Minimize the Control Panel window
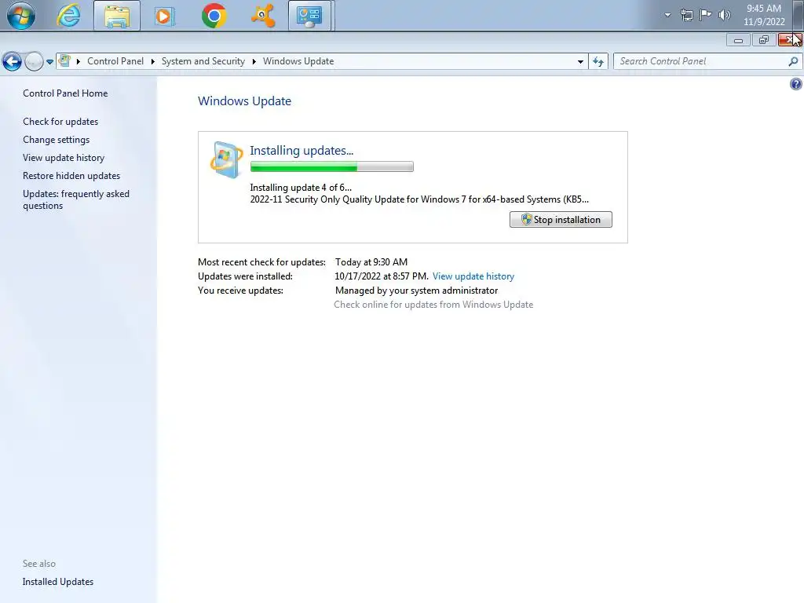Screen dimensions: 804x603 pos(738,40)
